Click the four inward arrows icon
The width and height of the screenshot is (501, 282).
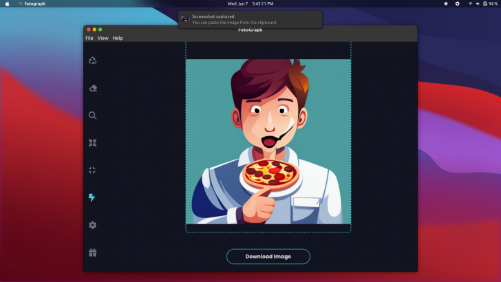(93, 143)
